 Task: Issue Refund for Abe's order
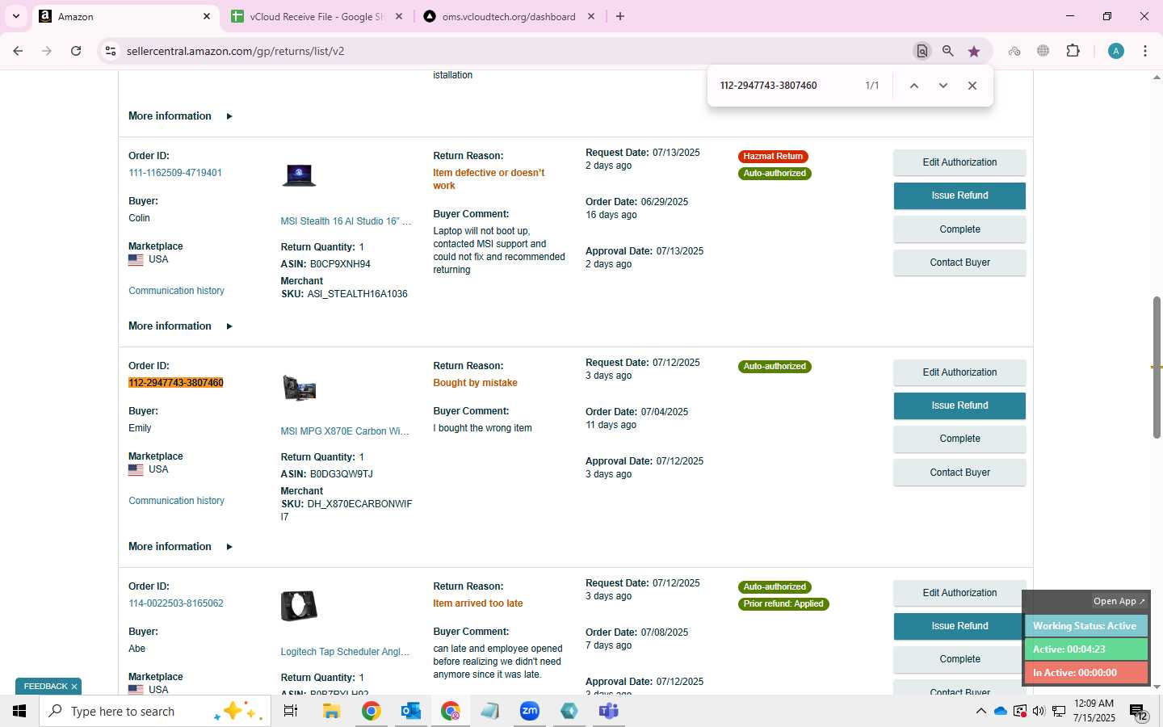958,626
